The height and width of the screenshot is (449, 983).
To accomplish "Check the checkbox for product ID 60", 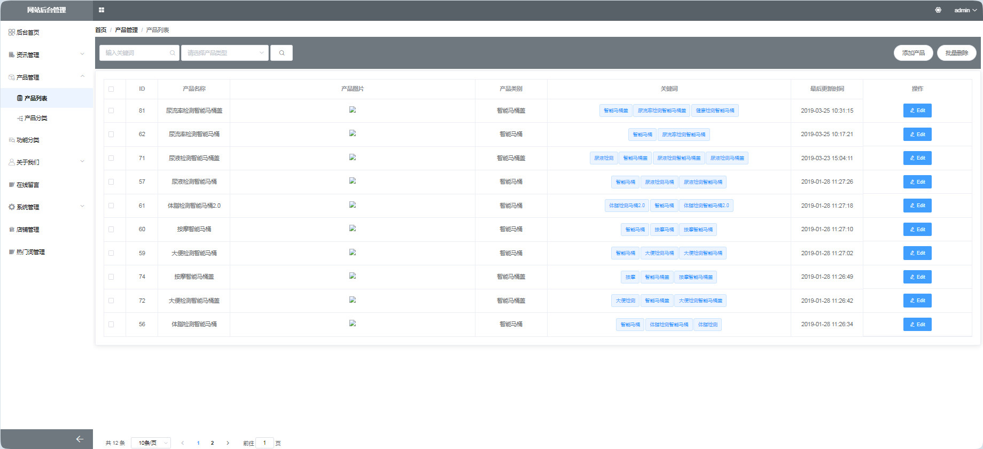I will click(x=111, y=230).
